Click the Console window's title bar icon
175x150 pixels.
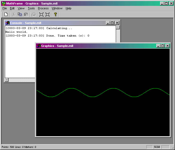[7, 23]
